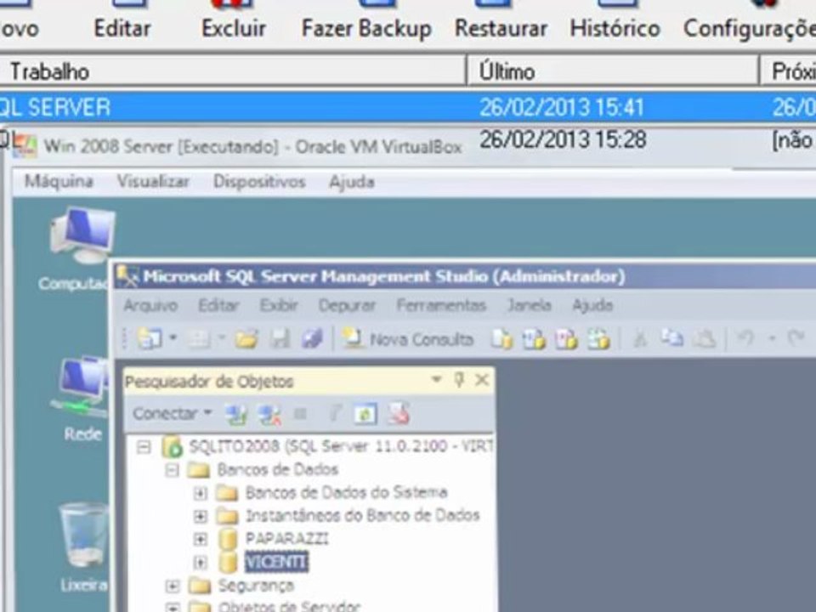Click the Save disk icon in SSMS toolbar
This screenshot has width=816, height=612.
pyautogui.click(x=280, y=339)
